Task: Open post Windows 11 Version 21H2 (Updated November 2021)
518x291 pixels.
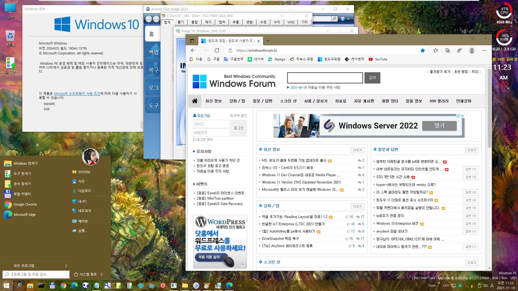Action: pos(302,182)
